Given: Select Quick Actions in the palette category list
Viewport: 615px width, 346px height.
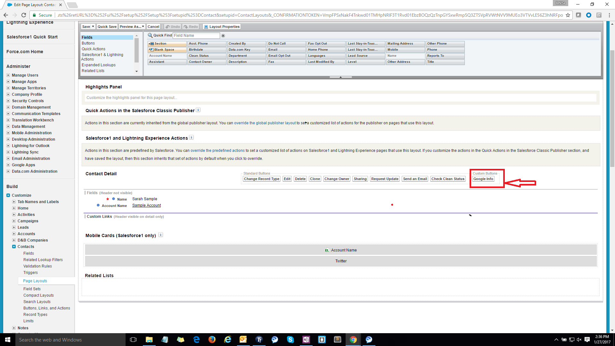Looking at the screenshot, I should tap(93, 49).
